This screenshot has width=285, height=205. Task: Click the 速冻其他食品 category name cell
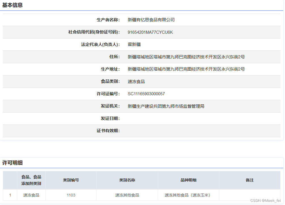coord(127,195)
